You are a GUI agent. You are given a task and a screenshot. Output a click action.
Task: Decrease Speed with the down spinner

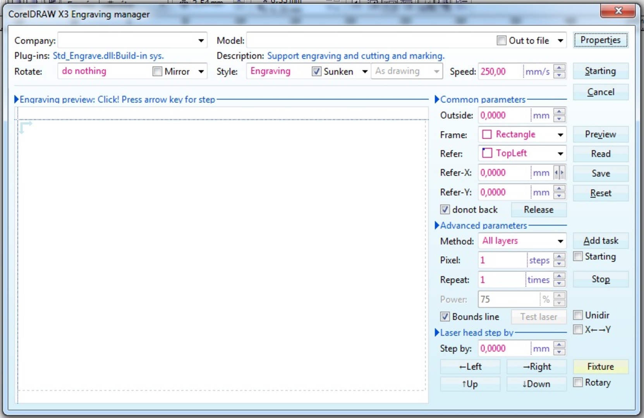click(559, 75)
